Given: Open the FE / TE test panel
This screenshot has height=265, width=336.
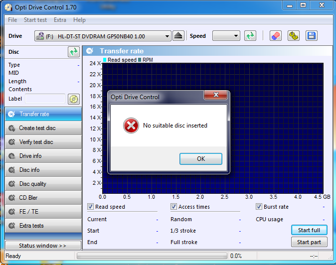Looking at the screenshot, I should pos(43,212).
